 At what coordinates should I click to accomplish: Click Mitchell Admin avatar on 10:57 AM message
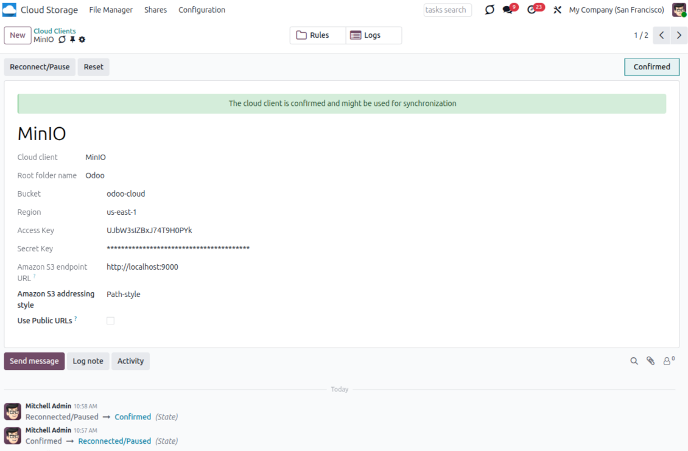pyautogui.click(x=12, y=436)
